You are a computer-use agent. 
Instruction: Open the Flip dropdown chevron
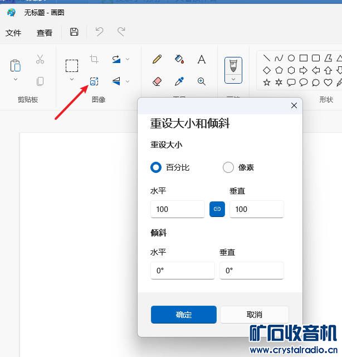[x=128, y=81]
